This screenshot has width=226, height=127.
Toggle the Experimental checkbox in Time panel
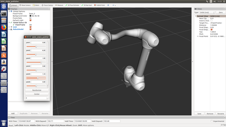(212, 121)
